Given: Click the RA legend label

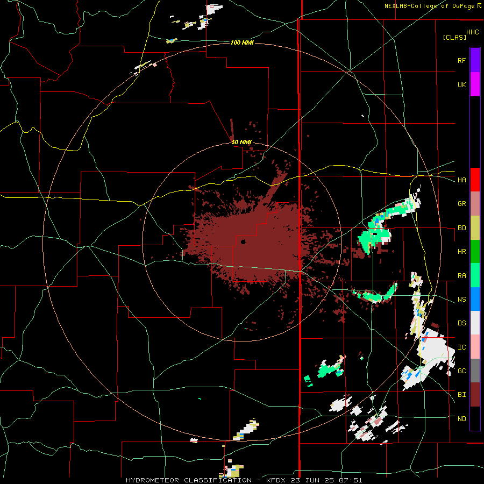Looking at the screenshot, I should [x=461, y=276].
